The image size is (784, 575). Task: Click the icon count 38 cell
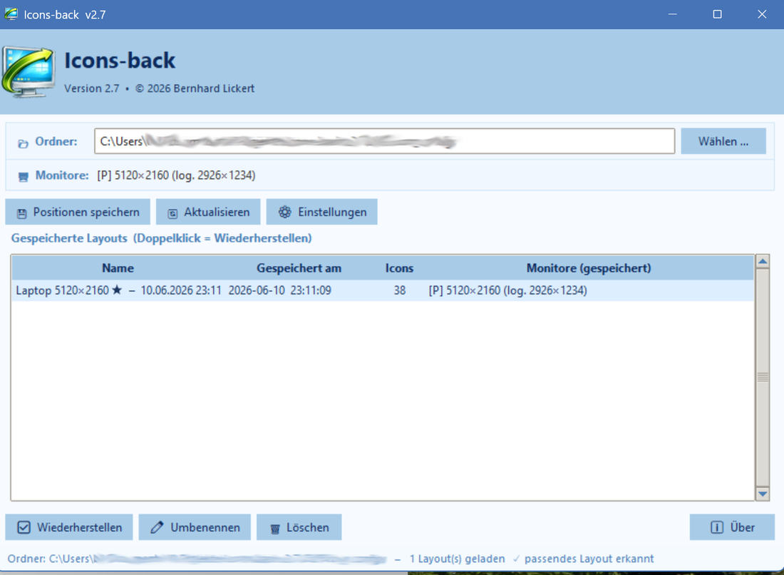click(399, 290)
